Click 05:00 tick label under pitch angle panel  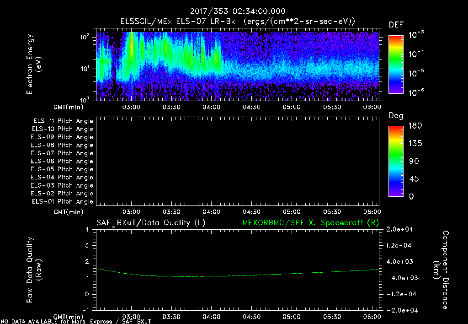pos(292,212)
